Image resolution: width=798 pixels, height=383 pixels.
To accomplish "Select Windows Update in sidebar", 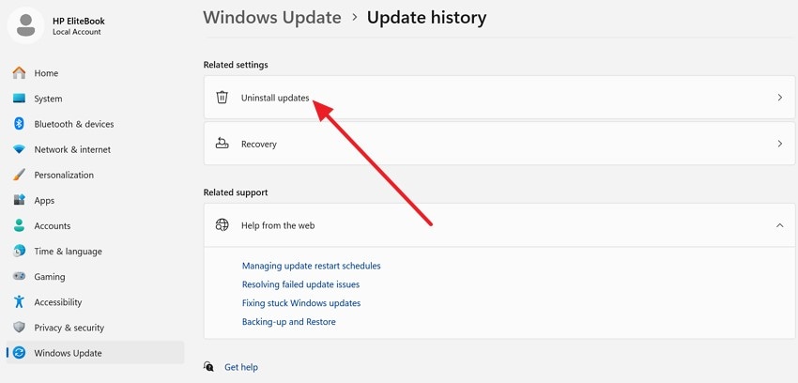I will (95, 352).
